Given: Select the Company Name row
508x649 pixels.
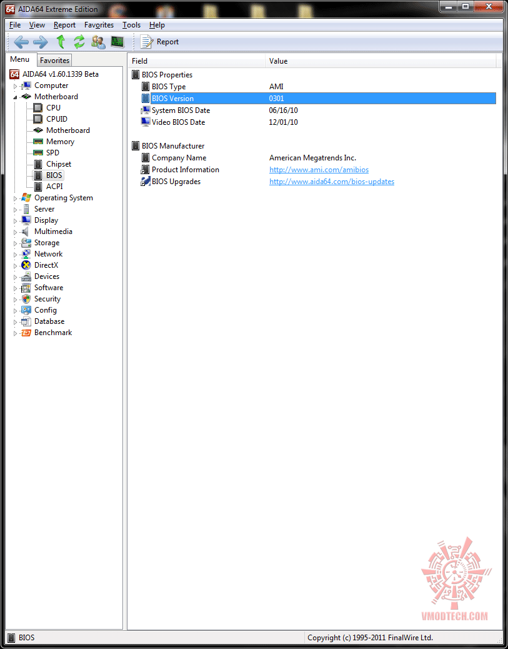Looking at the screenshot, I should click(x=318, y=158).
